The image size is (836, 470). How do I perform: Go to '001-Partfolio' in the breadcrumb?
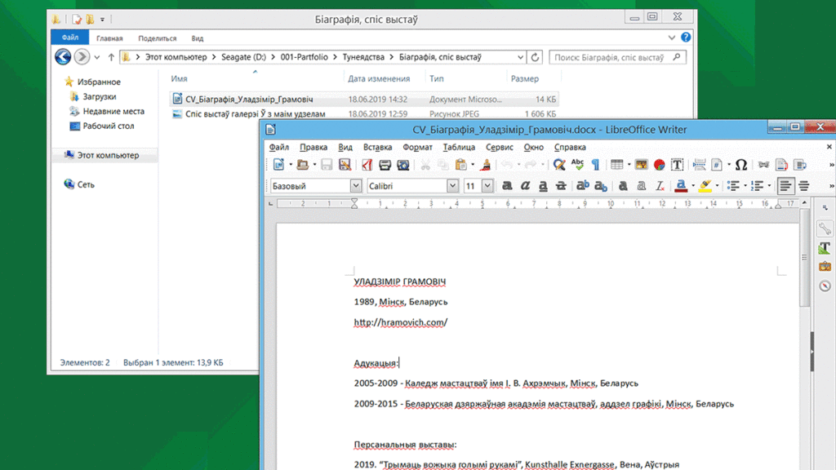[x=305, y=57]
